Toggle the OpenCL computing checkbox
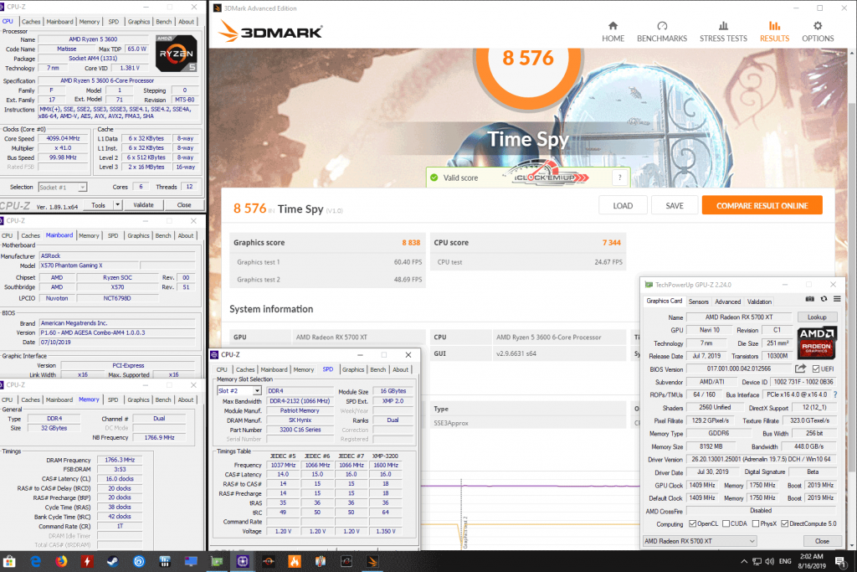 [x=690, y=523]
